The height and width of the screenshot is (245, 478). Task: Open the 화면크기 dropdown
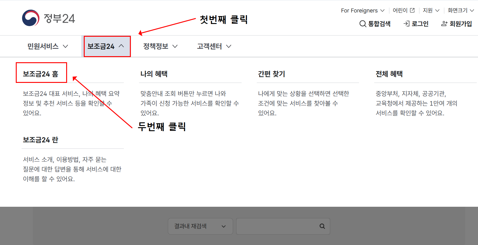461,11
